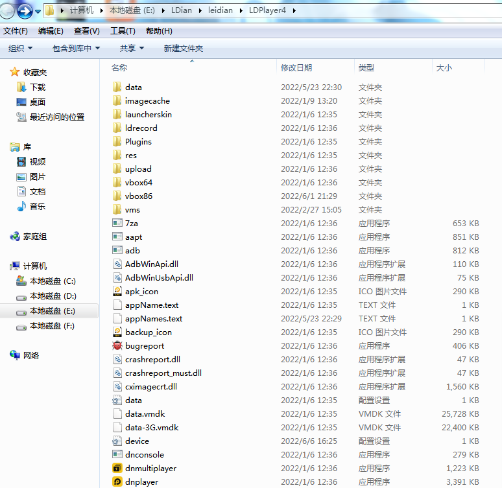Viewport: 502px width, 488px height.
Task: Open the 工具(T) menu
Action: click(123, 31)
